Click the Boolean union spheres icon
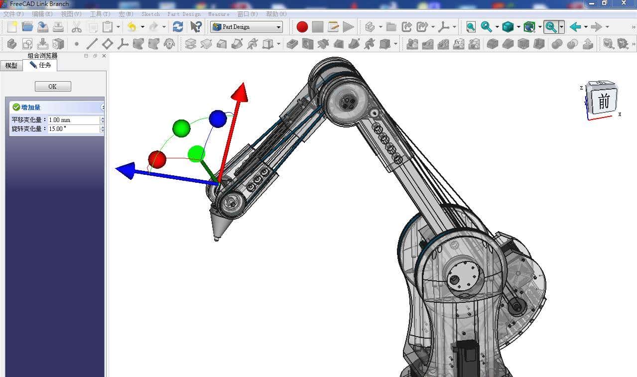This screenshot has width=637, height=377. (x=557, y=44)
